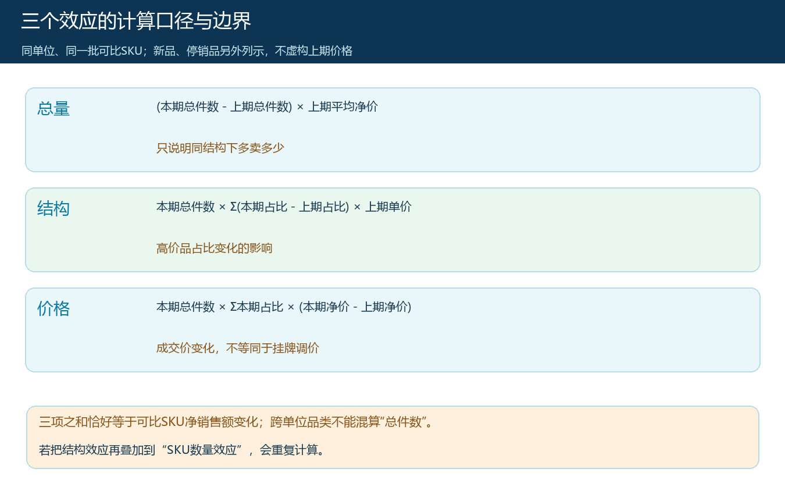Click the note 只说明同结构下多卖多少
785x483 pixels.
pyautogui.click(x=220, y=148)
